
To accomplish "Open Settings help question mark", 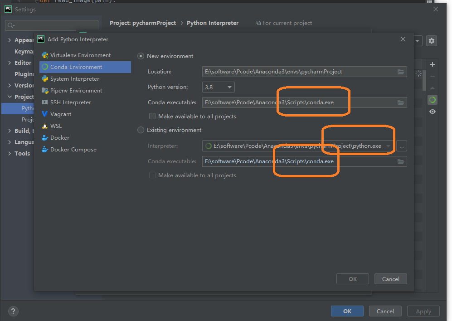I will [x=13, y=311].
